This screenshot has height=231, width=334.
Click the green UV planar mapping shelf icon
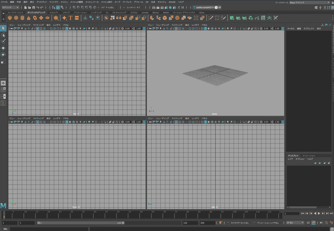[x=232, y=18]
